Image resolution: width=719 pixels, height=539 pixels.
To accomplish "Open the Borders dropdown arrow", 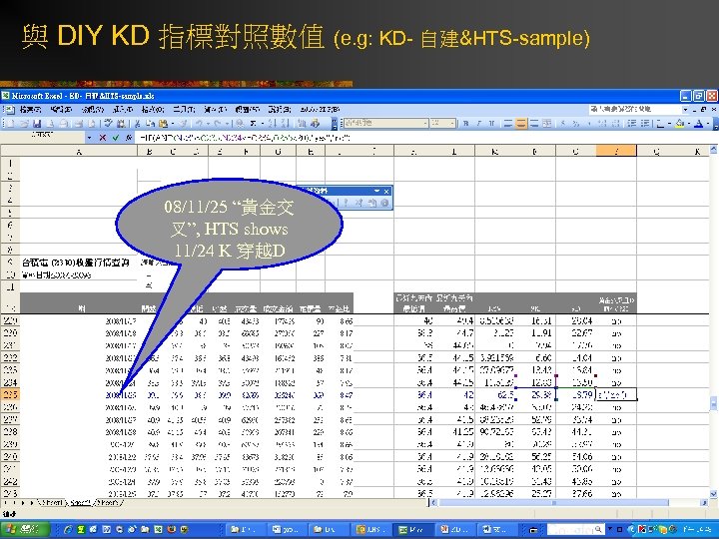I will pyautogui.click(x=668, y=124).
